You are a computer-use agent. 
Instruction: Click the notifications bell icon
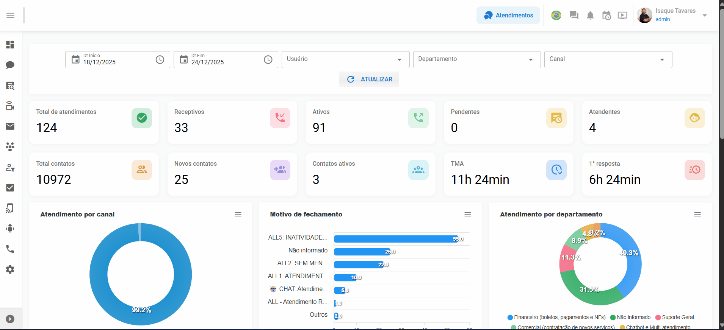coord(590,16)
